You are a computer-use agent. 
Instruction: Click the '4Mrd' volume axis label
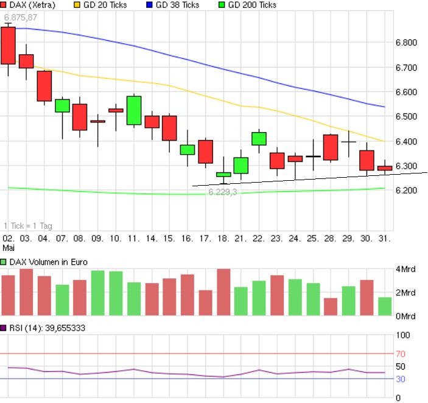[x=405, y=269]
